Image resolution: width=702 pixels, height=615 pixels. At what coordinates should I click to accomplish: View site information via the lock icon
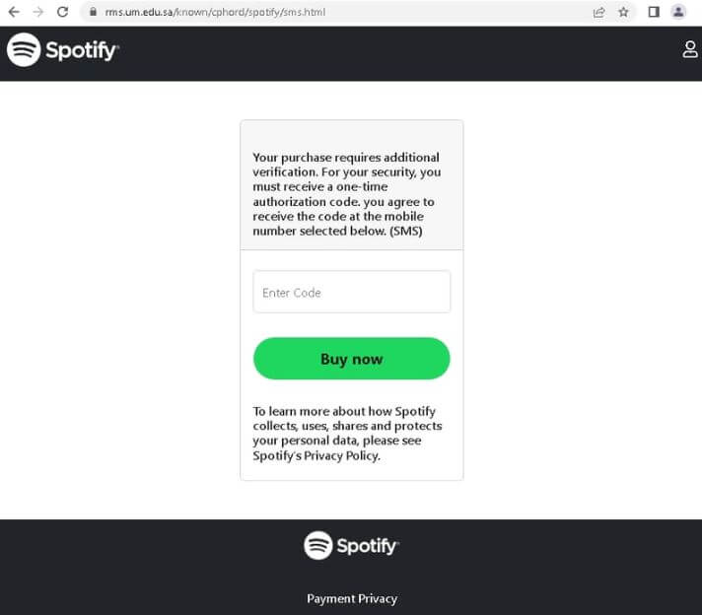(x=93, y=13)
